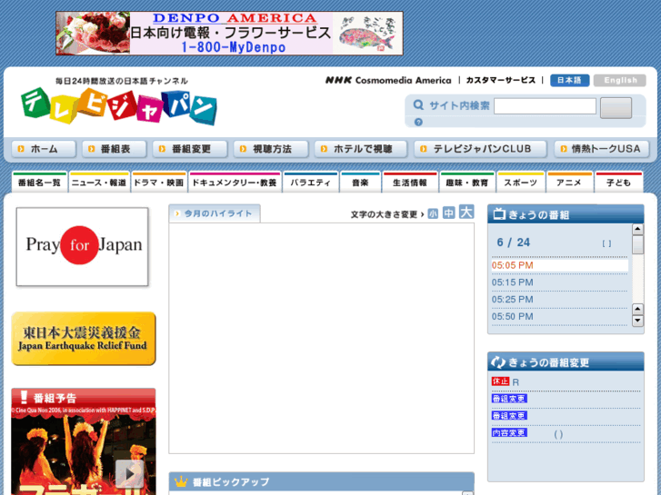
Task: Click the TV icon in きょうの番組 header
Action: point(499,214)
